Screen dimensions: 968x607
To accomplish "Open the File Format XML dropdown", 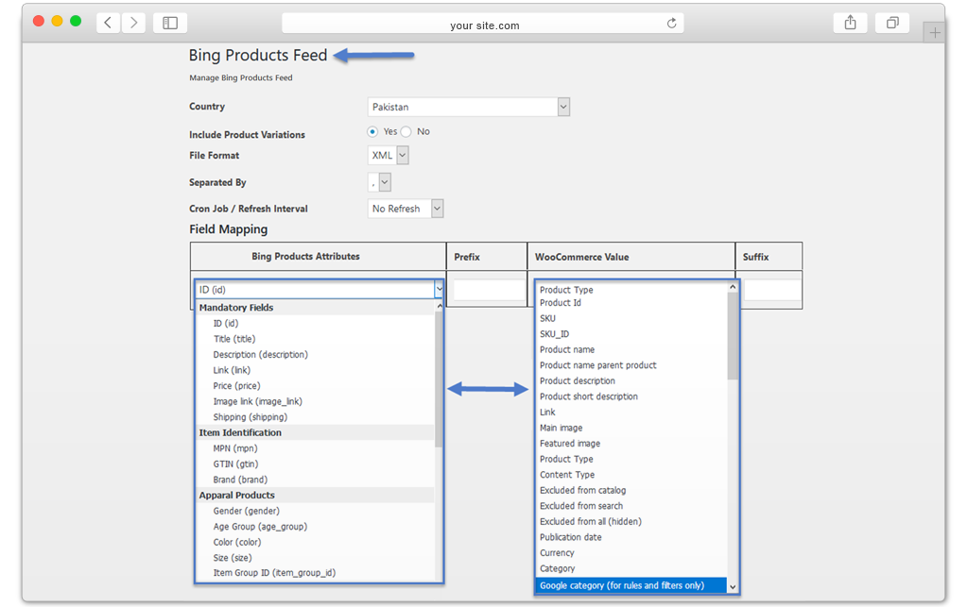I will pos(388,156).
